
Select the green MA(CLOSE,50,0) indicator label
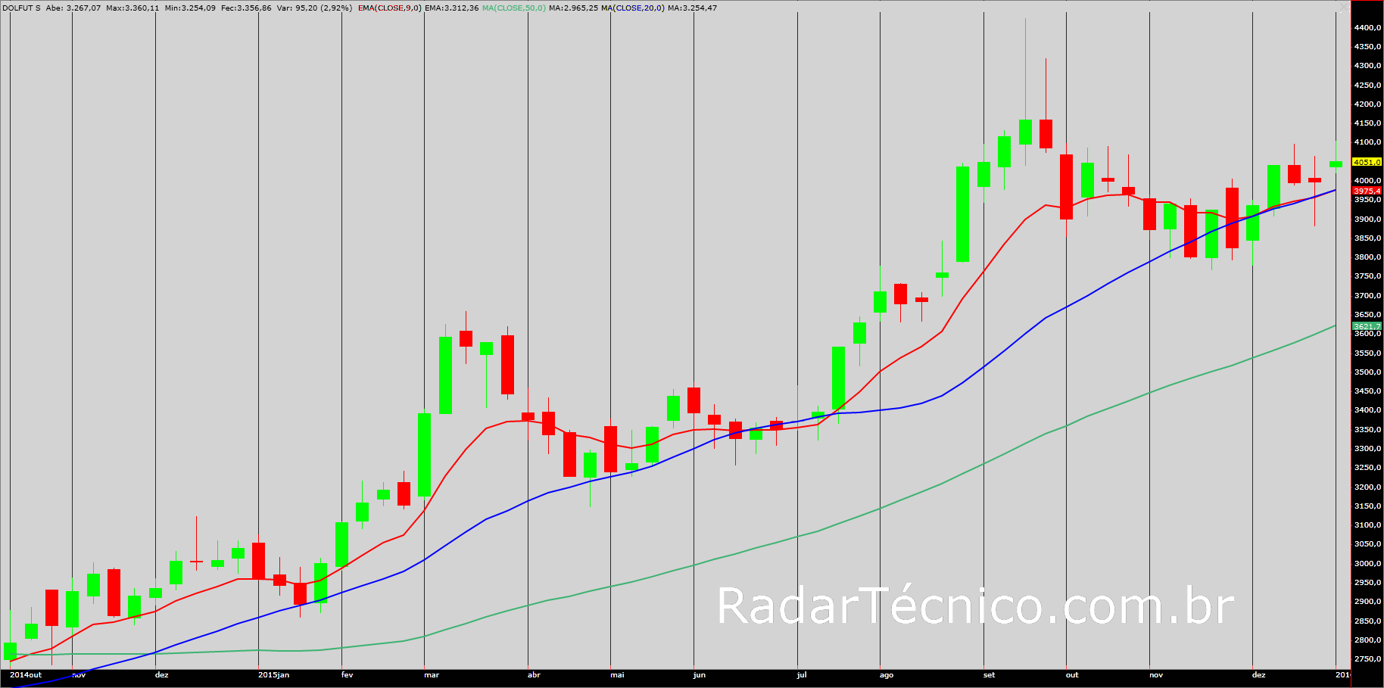click(513, 8)
